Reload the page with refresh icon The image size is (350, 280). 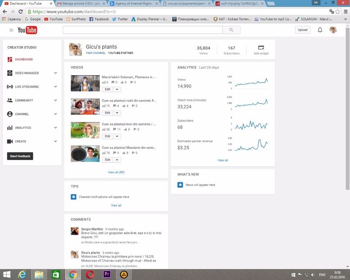point(21,12)
